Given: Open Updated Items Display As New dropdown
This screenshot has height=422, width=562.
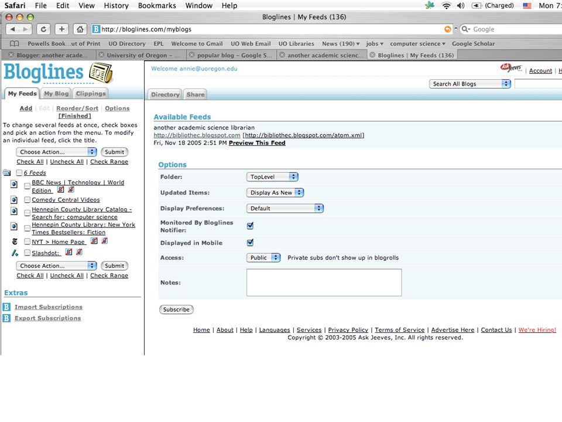Looking at the screenshot, I should point(275,193).
